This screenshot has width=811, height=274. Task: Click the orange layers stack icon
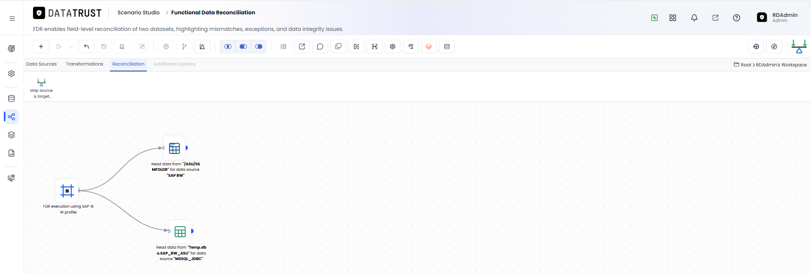pyautogui.click(x=429, y=47)
